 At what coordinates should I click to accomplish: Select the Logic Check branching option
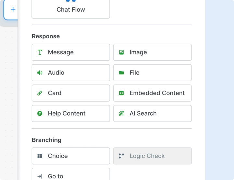[152, 156]
